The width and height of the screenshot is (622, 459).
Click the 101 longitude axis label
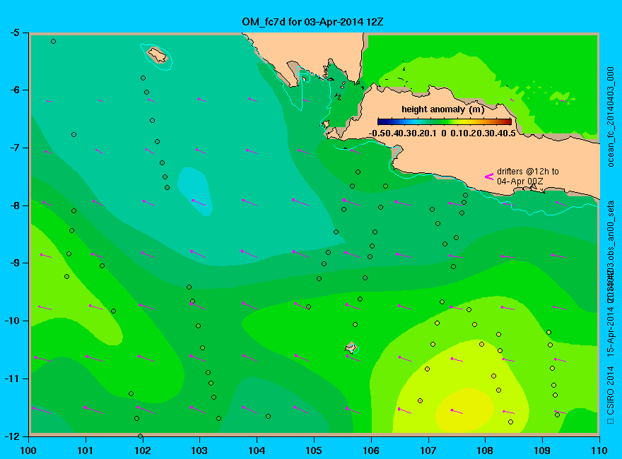(86, 451)
